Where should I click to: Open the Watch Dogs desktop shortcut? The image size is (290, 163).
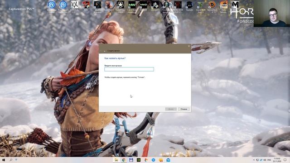(x=74, y=6)
